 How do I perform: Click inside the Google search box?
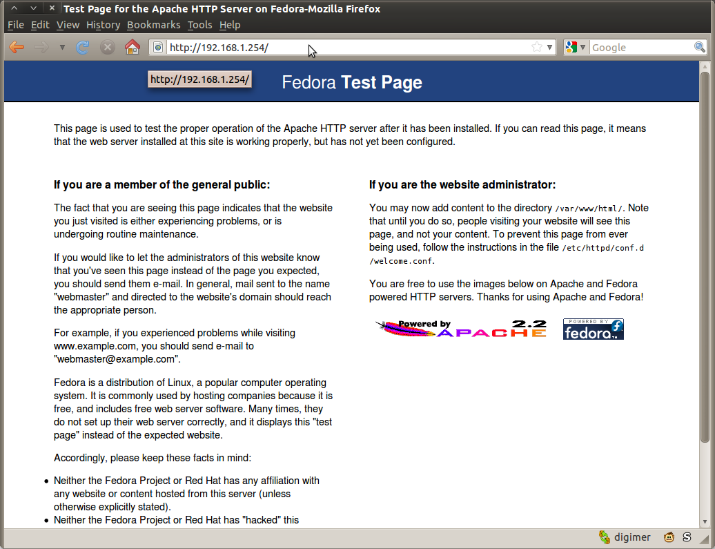click(x=641, y=47)
